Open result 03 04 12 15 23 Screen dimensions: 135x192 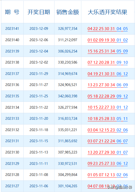pyautogui.click(x=101, y=130)
